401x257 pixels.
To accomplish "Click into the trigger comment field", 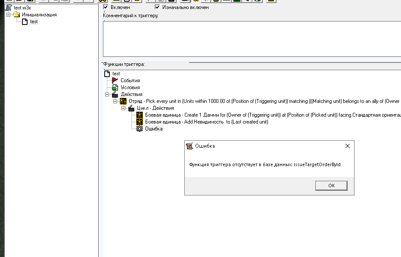I will point(252,39).
